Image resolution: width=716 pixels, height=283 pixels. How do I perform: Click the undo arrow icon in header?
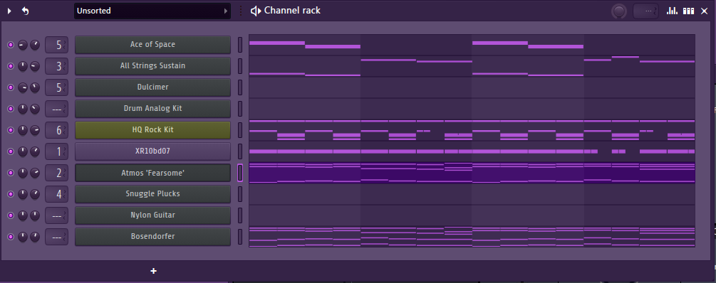coord(26,11)
